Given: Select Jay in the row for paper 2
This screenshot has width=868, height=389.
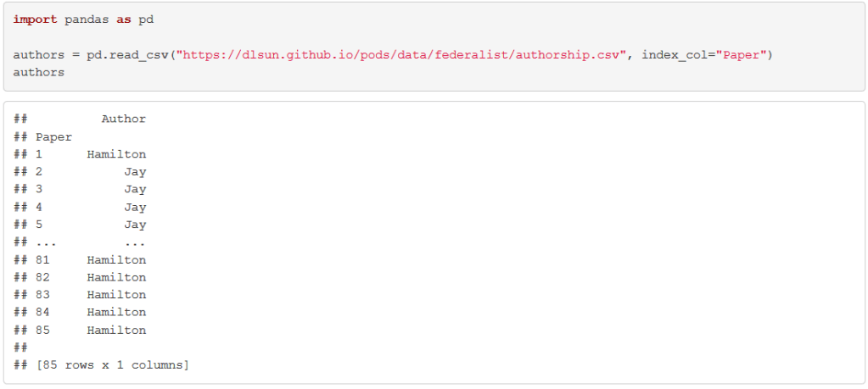Looking at the screenshot, I should tap(135, 172).
